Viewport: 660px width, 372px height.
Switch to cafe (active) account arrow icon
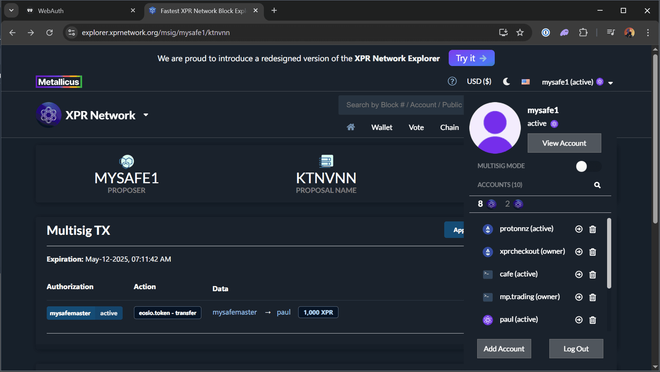[579, 274]
